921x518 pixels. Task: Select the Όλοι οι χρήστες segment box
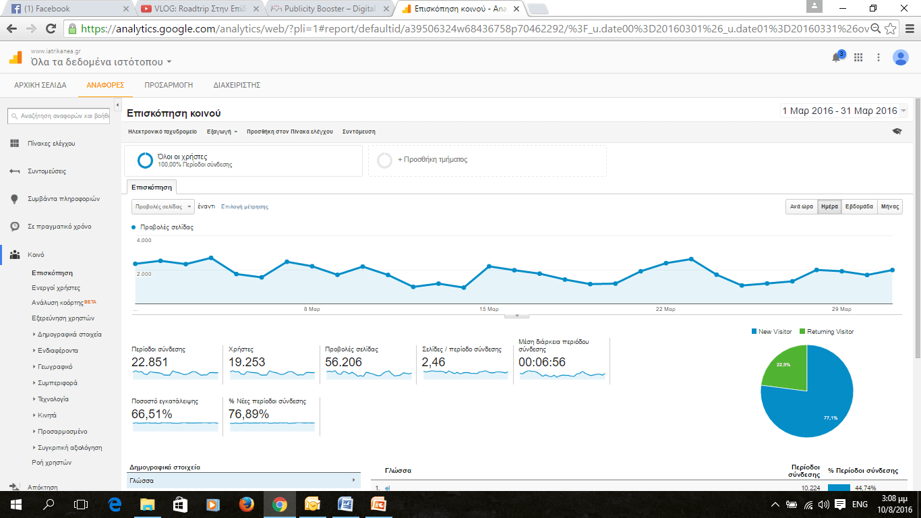pos(243,161)
